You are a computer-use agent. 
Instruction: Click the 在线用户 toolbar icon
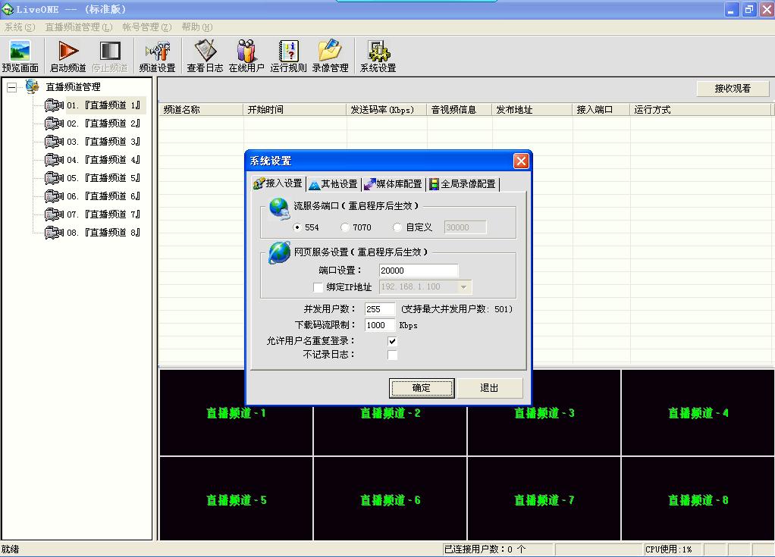coord(246,51)
